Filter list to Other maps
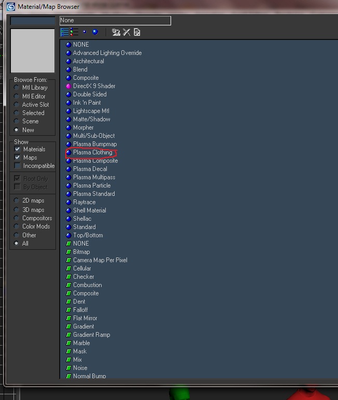338x400 pixels. [17, 235]
